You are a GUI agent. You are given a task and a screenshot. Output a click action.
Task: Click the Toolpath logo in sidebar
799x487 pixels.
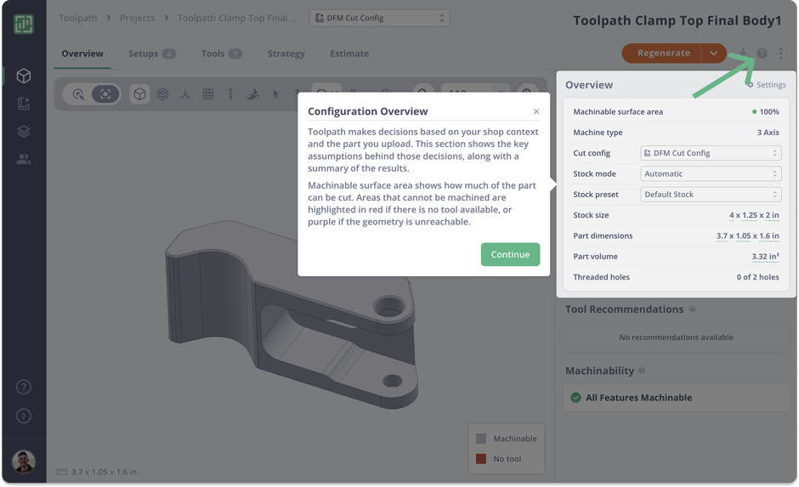[24, 23]
